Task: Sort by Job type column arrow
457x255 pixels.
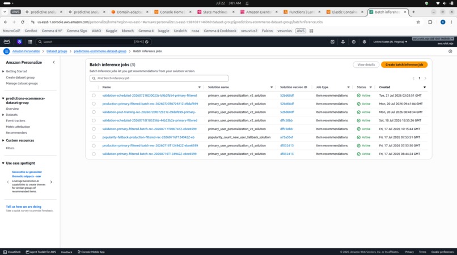Action: 348,87
